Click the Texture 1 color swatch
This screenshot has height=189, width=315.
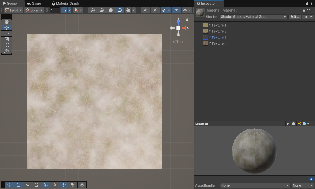point(206,25)
